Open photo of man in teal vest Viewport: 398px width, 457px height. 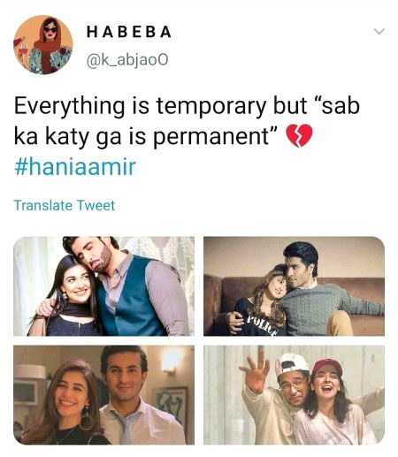click(x=103, y=286)
